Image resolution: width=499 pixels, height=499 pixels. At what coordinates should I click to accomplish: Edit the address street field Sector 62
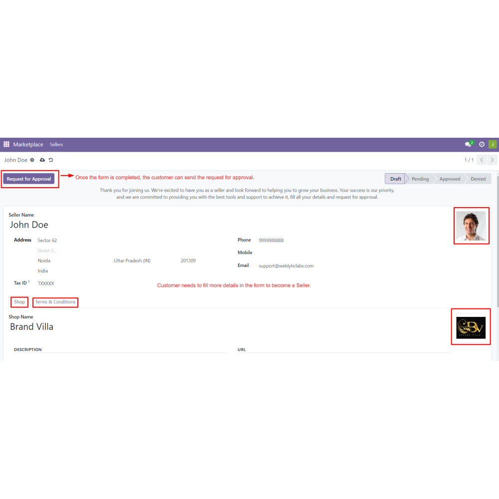click(47, 241)
